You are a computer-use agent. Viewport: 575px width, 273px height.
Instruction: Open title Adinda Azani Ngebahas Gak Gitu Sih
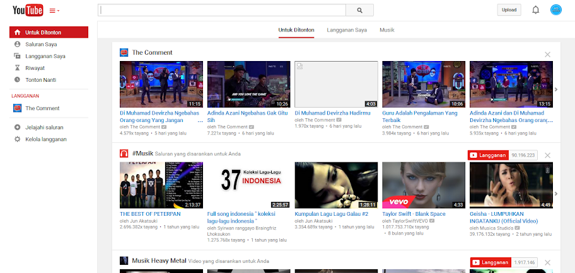(x=248, y=116)
